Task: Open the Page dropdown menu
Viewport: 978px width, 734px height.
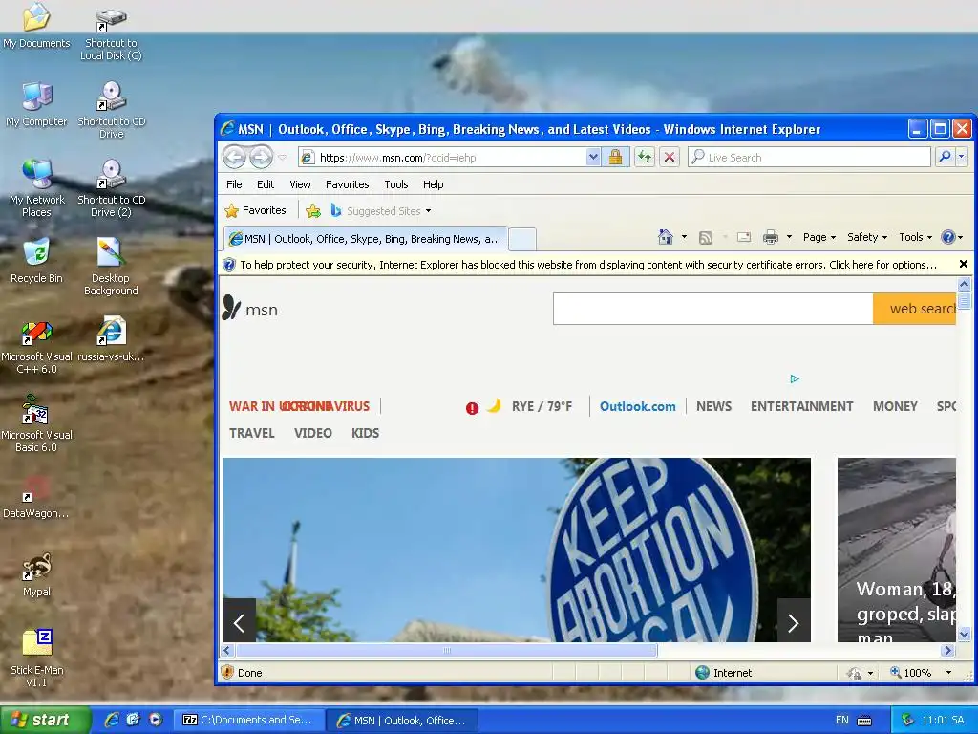Action: tap(819, 237)
